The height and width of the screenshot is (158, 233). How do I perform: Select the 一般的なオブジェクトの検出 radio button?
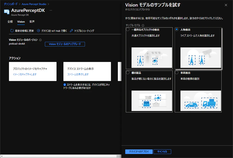(128, 29)
